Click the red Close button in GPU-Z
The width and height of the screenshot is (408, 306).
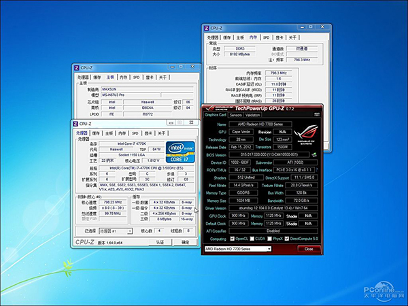(309, 249)
